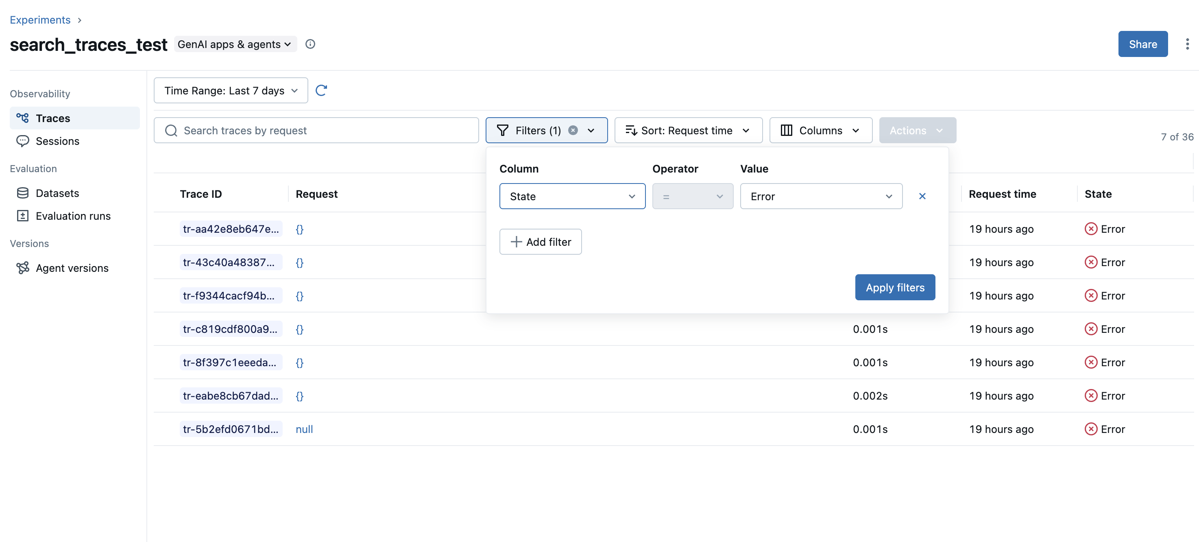Open the null request of trace tr-5b2efd0671bd
The image size is (1199, 542).
[304, 429]
